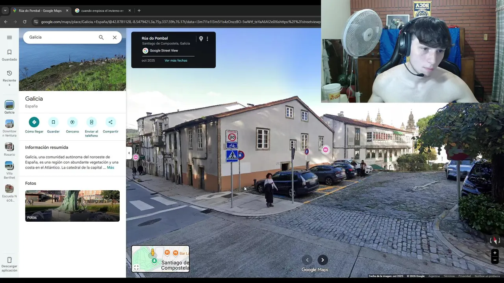Click Notificar un problema link
The height and width of the screenshot is (283, 504).
click(487, 276)
